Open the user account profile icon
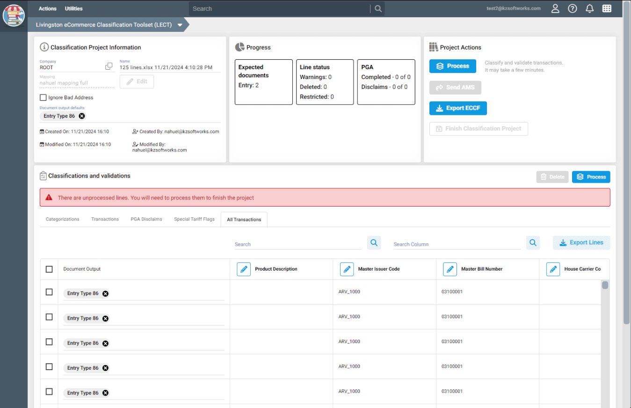Screen dimensions: 631x408 (x=555, y=8)
